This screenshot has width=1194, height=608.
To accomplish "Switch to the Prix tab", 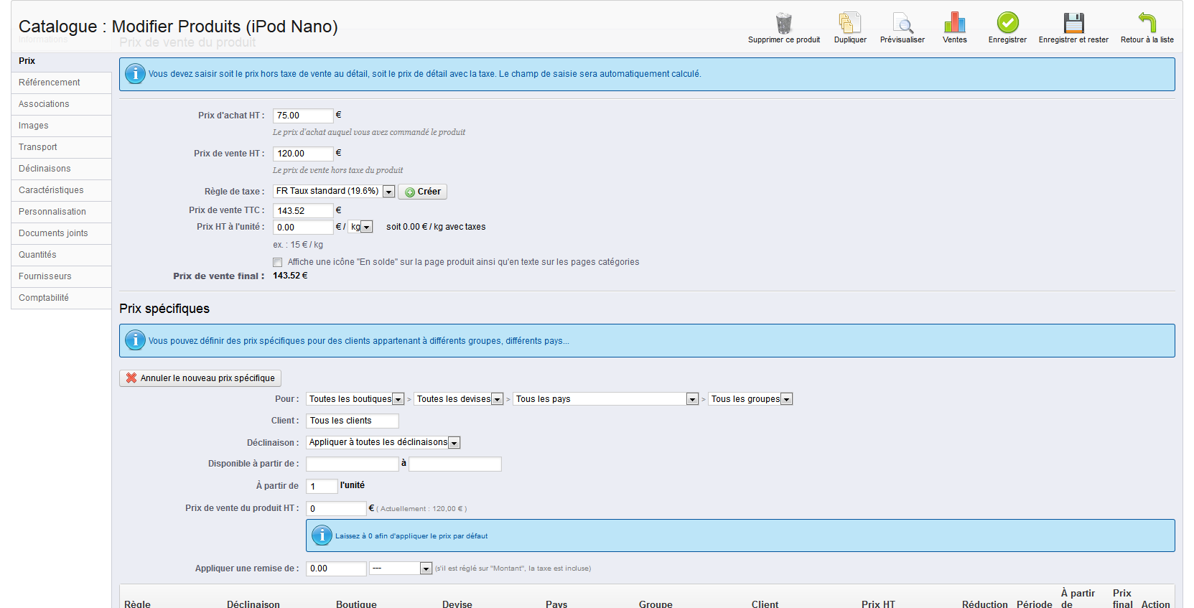I will click(x=61, y=61).
